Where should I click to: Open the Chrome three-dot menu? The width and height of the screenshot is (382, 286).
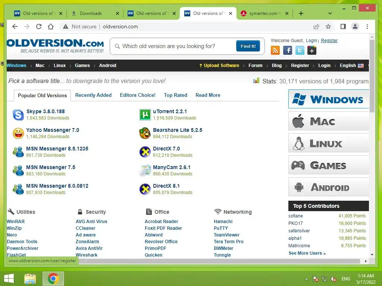coord(367,26)
